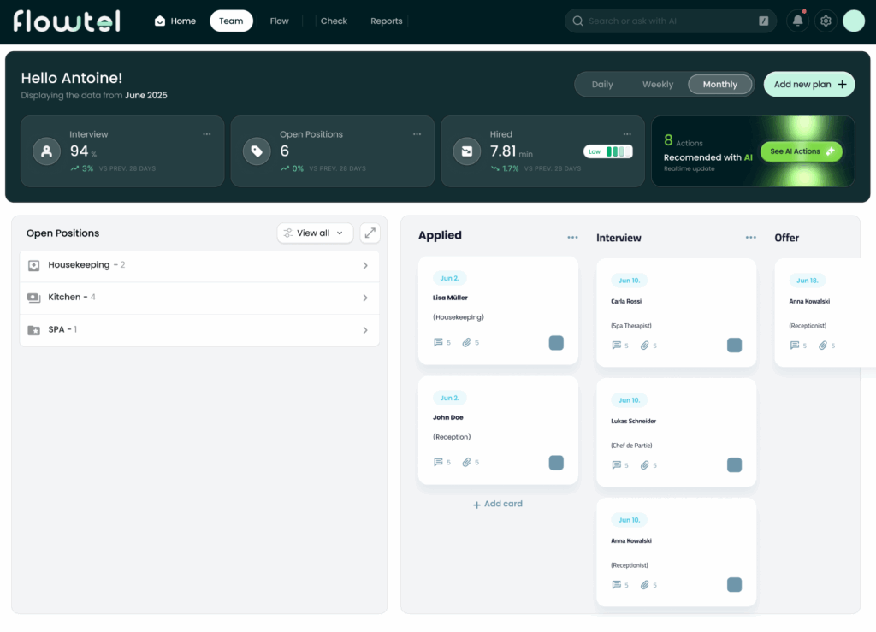Click the comments icon on Lisa Müller card
The height and width of the screenshot is (632, 876).
coord(438,342)
